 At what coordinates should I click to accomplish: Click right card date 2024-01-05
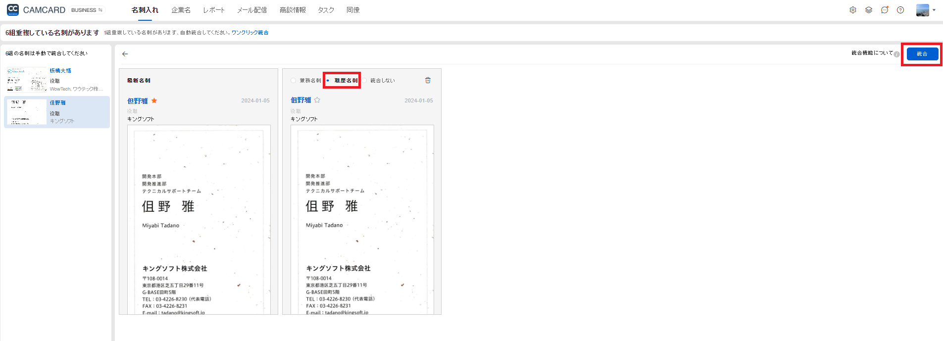point(419,100)
